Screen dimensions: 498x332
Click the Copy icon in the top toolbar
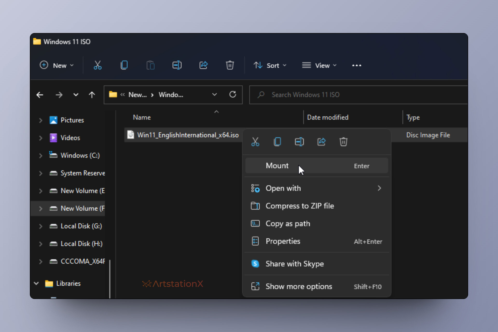(x=124, y=65)
